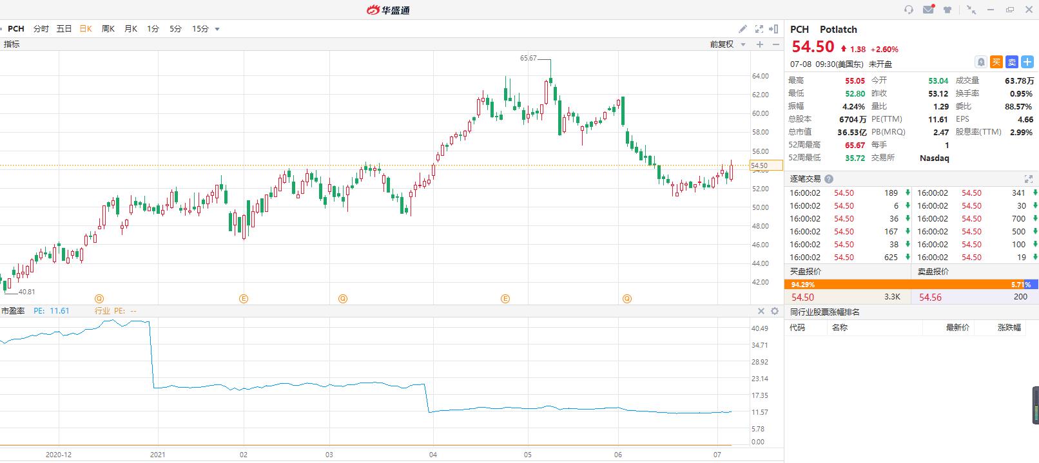The width and height of the screenshot is (1039, 463).
Task: Switch to the 分时 intraday tab
Action: pyautogui.click(x=41, y=29)
